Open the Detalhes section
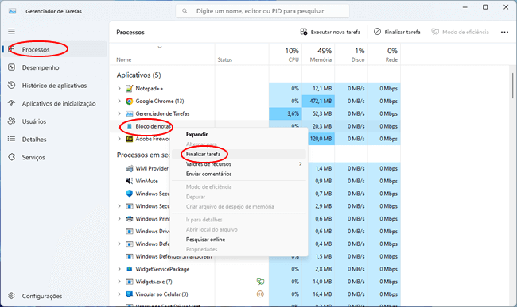The width and height of the screenshot is (517, 307). (34, 140)
